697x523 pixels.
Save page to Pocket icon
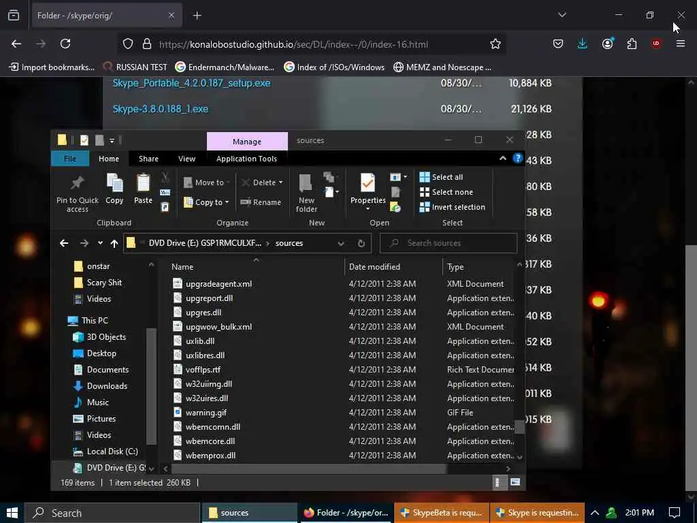558,44
